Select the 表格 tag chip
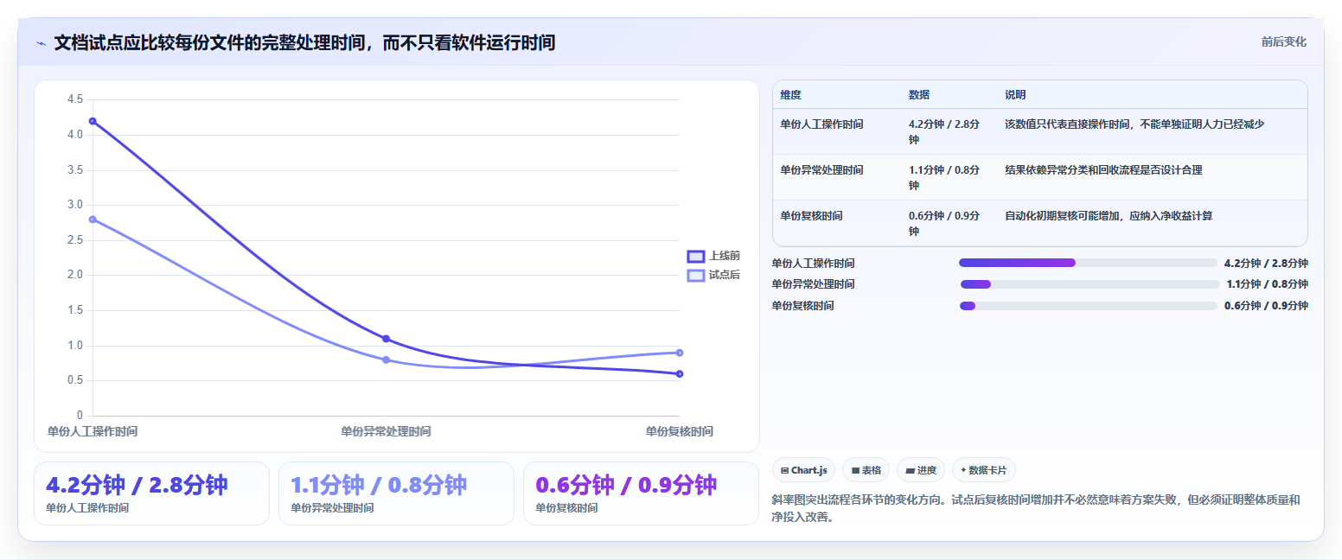The height and width of the screenshot is (560, 1342). pyautogui.click(x=866, y=470)
